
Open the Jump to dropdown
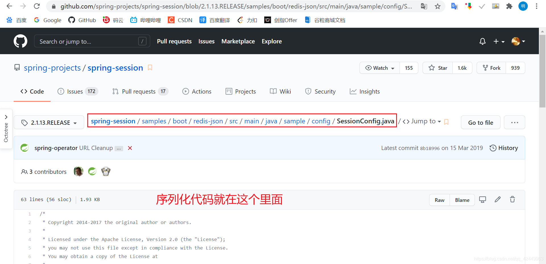coord(422,121)
